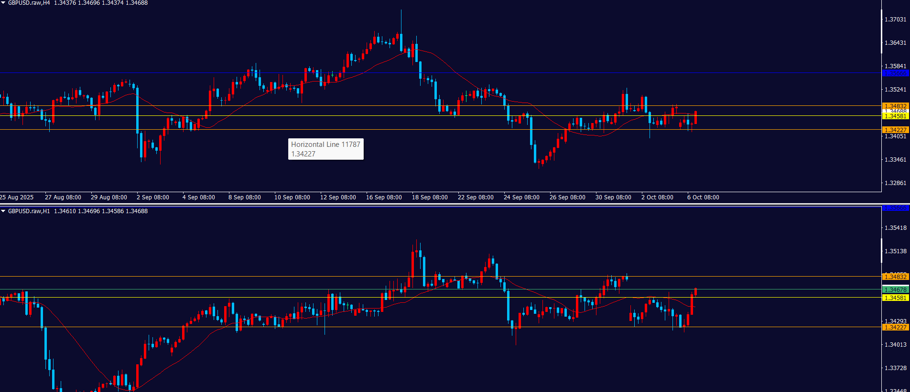The width and height of the screenshot is (910, 392).
Task: Click the 1.35418 price scale value
Action: 895,228
